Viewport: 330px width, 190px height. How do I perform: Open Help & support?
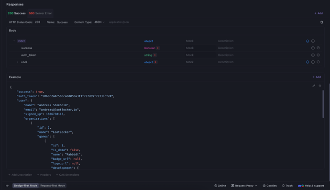[x=311, y=186]
